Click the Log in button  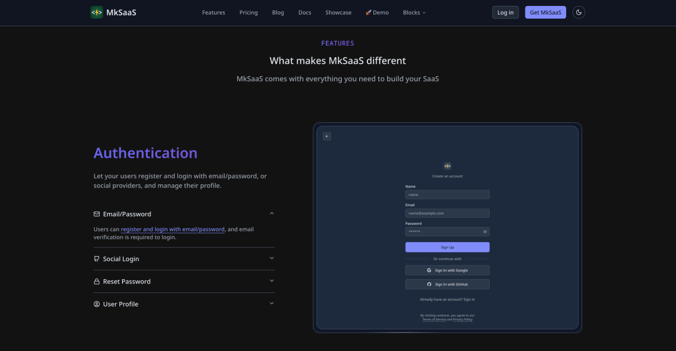click(x=505, y=12)
